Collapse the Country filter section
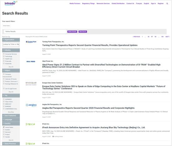Viewport: 172px width, 146px height. click(11, 123)
